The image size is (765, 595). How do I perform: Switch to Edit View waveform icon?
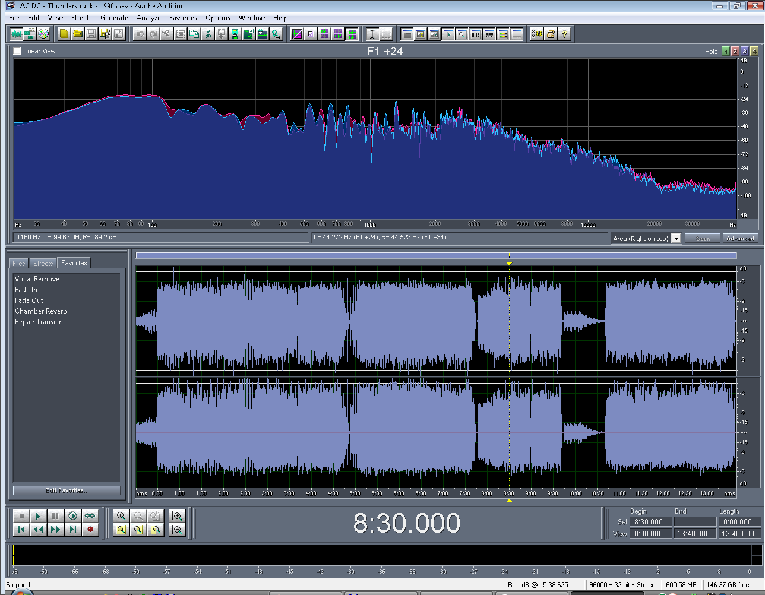[16, 34]
